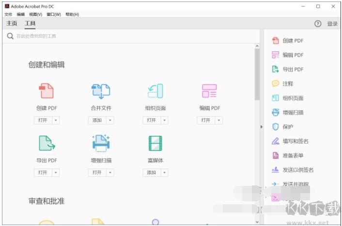Image resolution: width=342 pixels, height=226 pixels.
Task: Click 创建 PDF icon in right sidebar
Action: (276, 41)
